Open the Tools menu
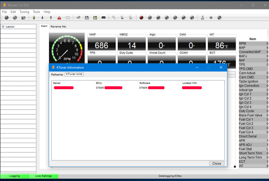The width and height of the screenshot is (269, 181). (x=36, y=12)
